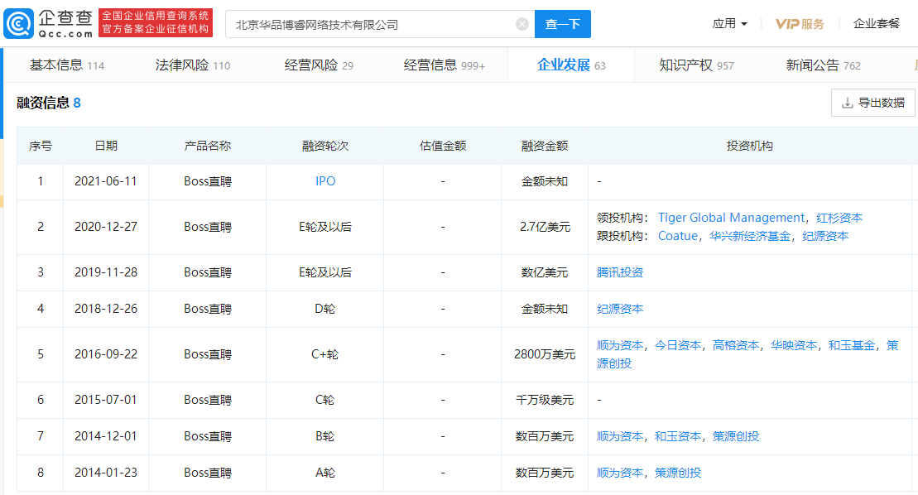
Task: Open the 和玉基金 investor link
Action: click(852, 345)
